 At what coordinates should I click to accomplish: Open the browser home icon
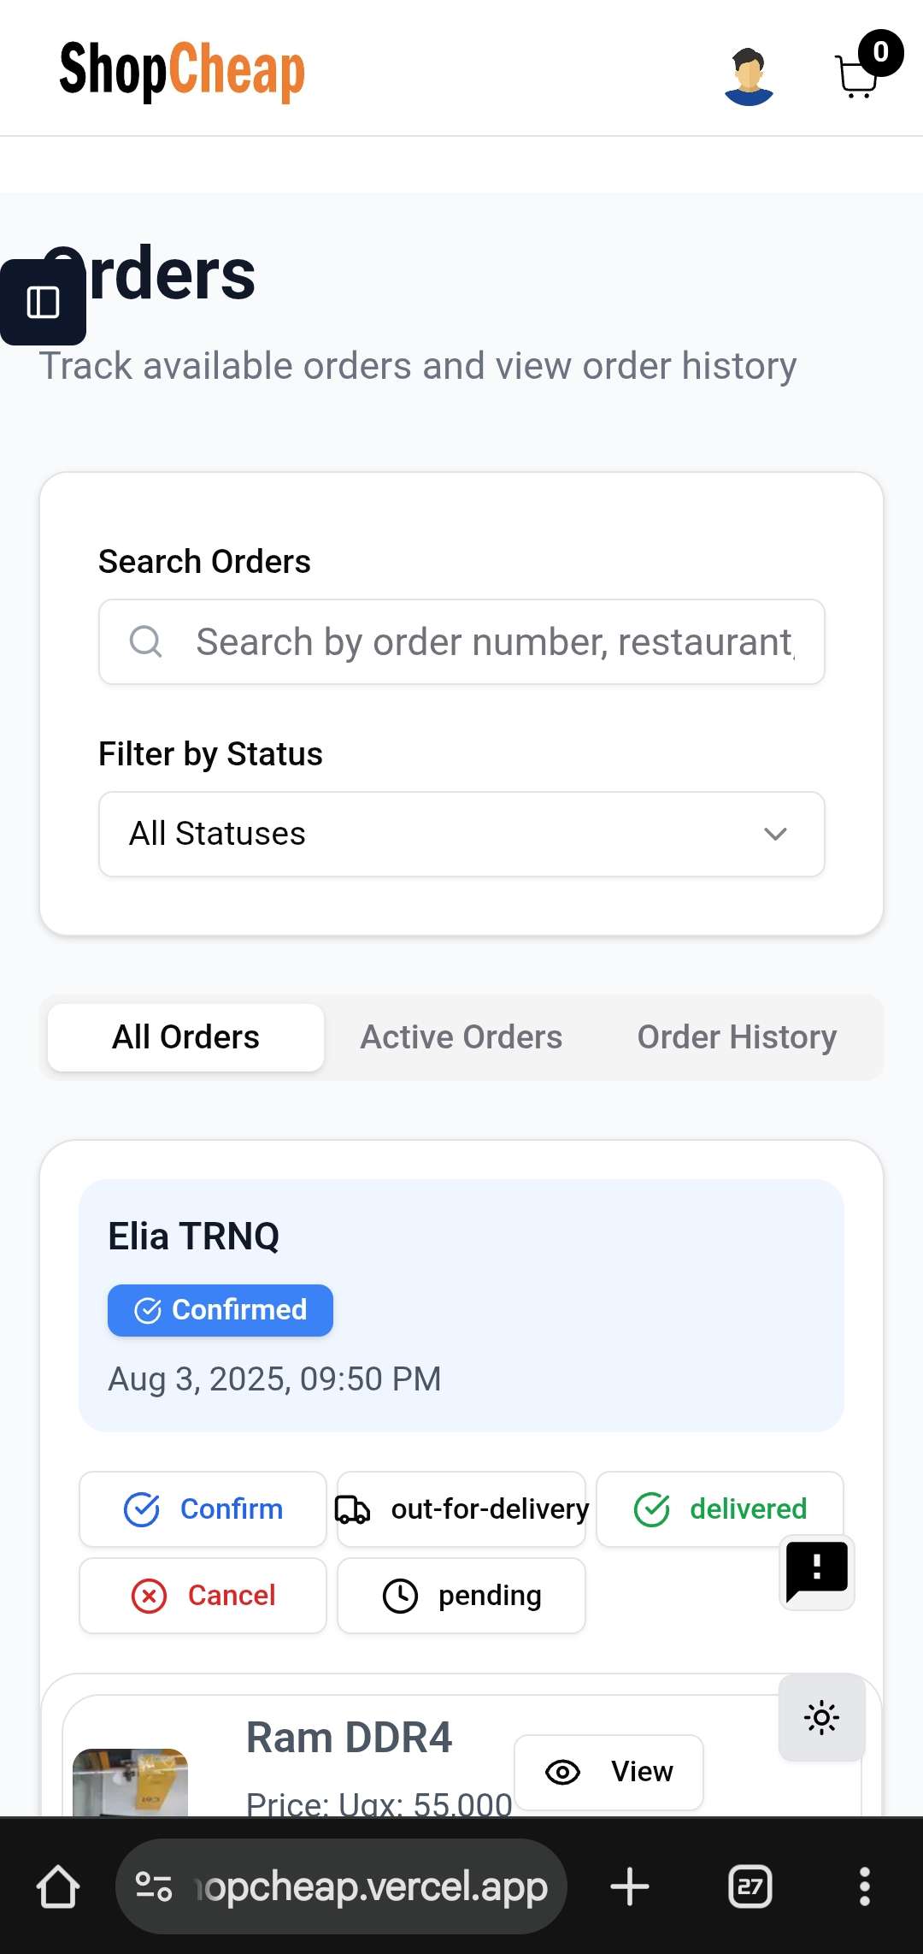point(58,1886)
